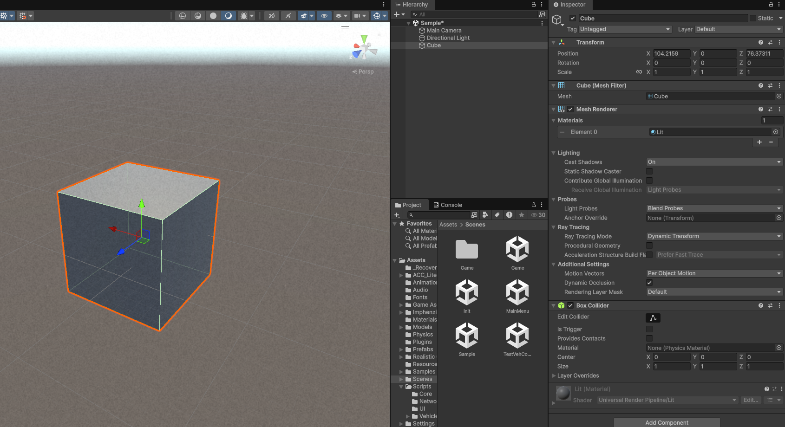Disable the Mesh Renderer component checkbox

[x=570, y=109]
